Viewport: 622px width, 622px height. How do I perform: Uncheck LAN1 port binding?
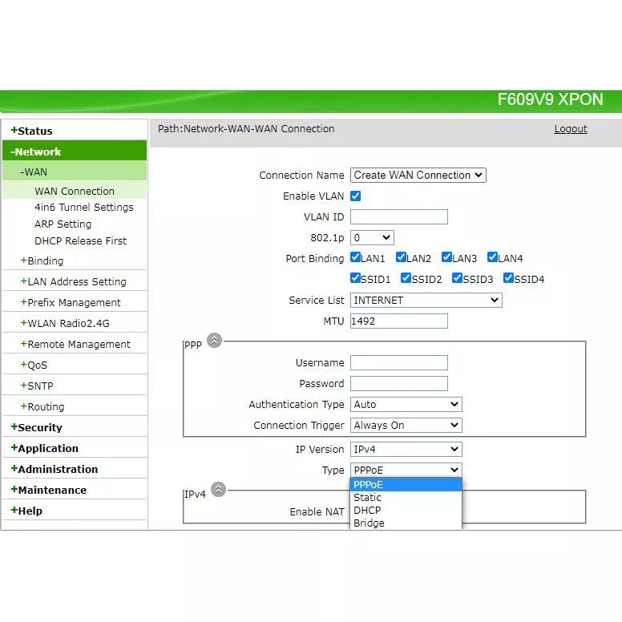(355, 257)
